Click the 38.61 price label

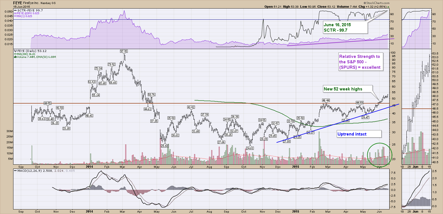coord(41,118)
